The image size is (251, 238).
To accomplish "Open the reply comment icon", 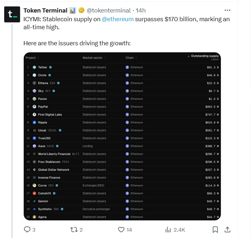I will pyautogui.click(x=27, y=229).
